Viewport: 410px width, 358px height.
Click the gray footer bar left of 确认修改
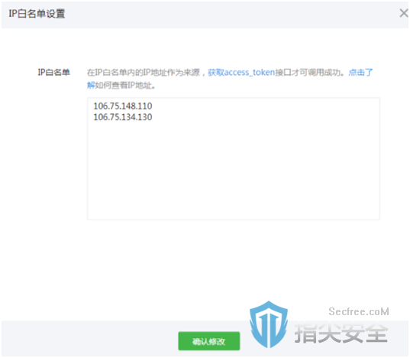coord(89,338)
